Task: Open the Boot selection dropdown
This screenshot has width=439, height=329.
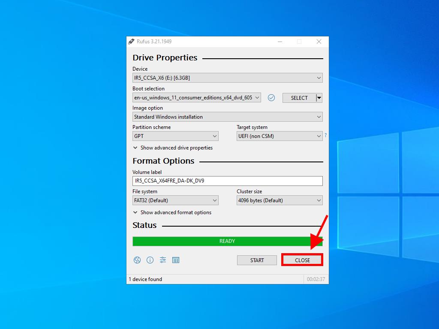Action: (196, 98)
